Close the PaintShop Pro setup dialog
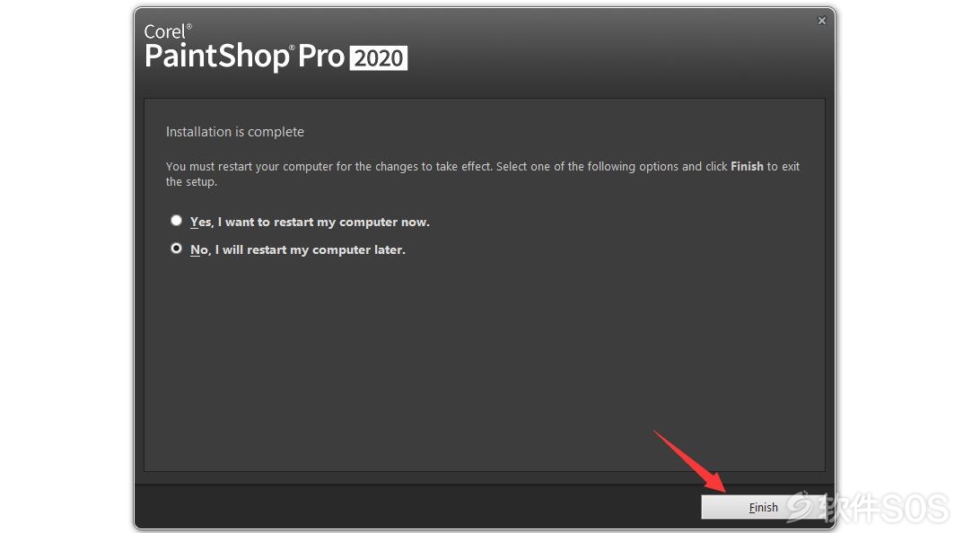This screenshot has height=533, width=963. click(822, 21)
